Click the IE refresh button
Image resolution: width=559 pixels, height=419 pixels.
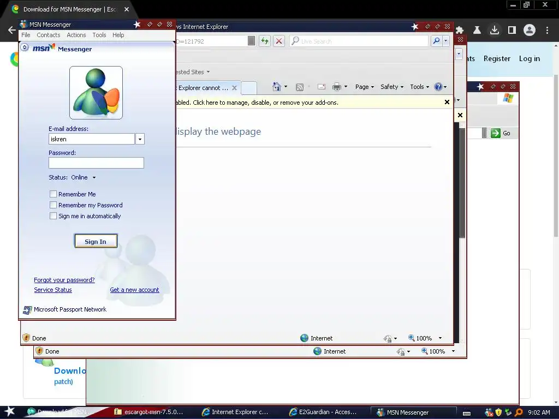265,41
